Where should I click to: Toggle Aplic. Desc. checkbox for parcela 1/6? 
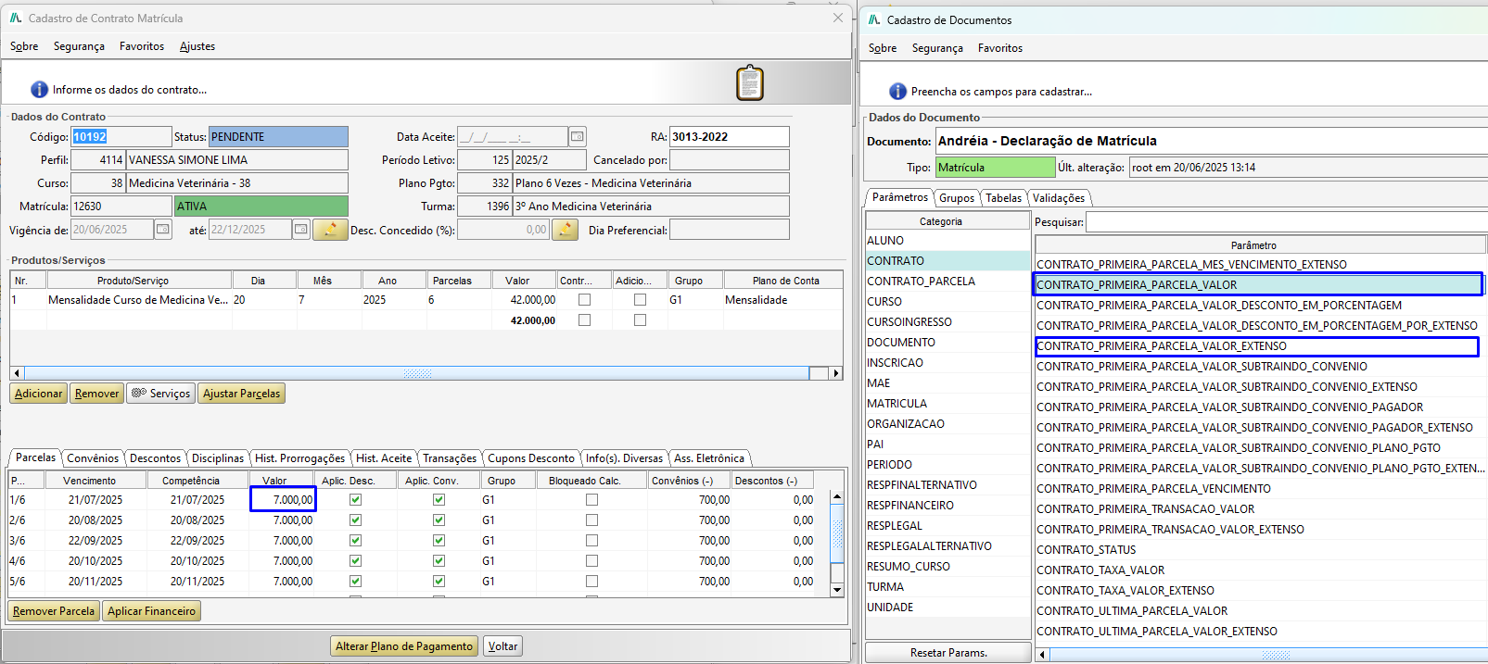click(x=355, y=500)
